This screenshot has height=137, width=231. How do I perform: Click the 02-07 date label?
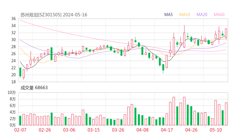20,130
